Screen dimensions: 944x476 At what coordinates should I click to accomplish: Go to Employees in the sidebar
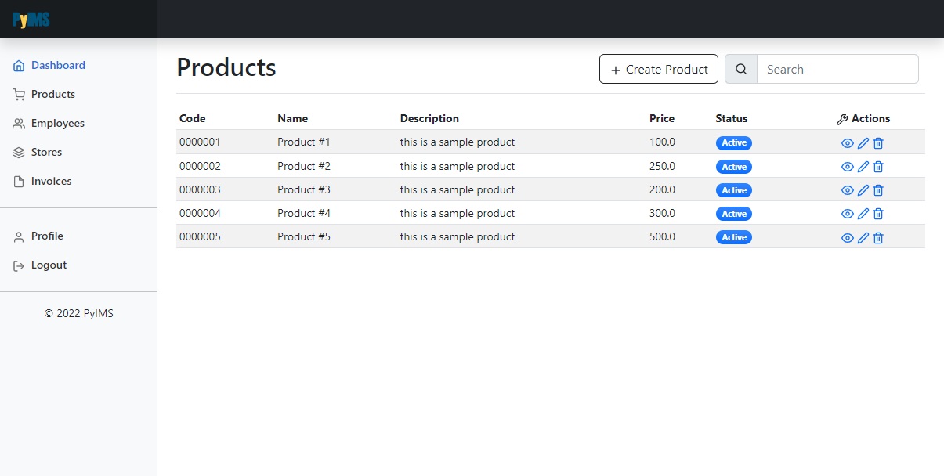(x=57, y=123)
